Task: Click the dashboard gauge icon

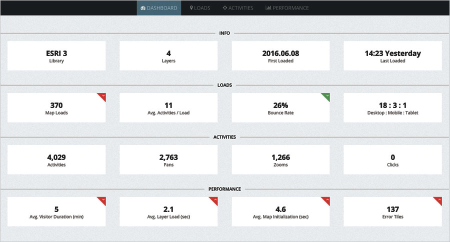Action: click(x=143, y=8)
